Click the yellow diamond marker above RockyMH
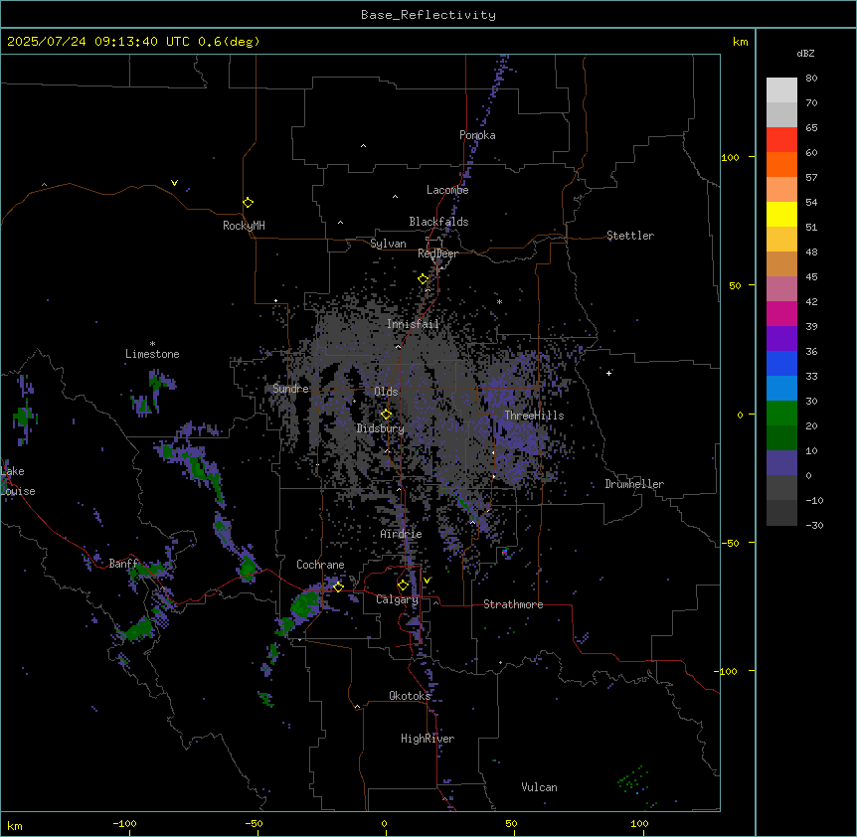 click(x=248, y=203)
